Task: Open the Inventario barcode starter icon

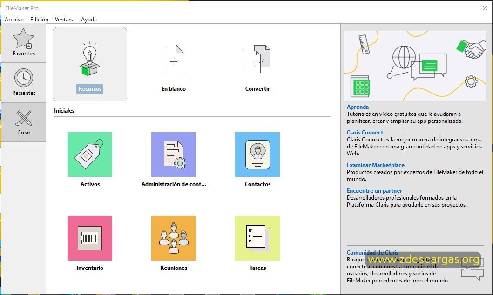Action: point(90,238)
